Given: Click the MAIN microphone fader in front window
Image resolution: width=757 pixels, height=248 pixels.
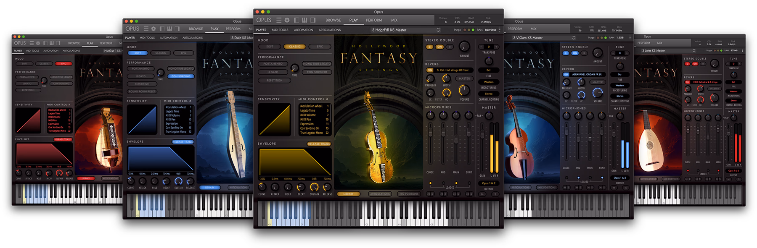Looking at the screenshot, I should (x=456, y=138).
